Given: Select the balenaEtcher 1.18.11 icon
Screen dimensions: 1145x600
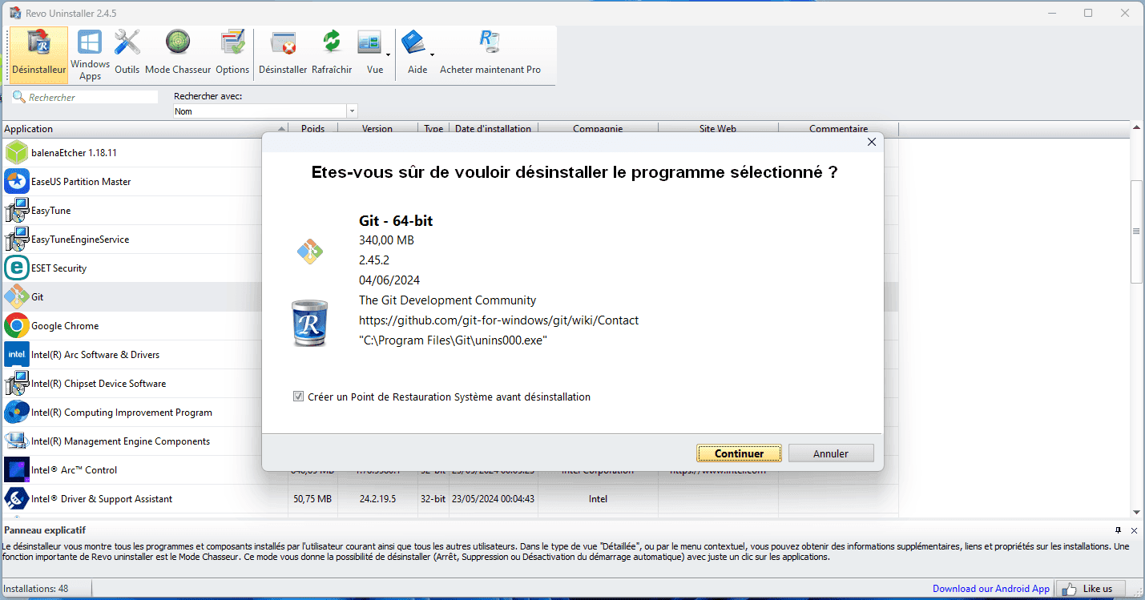Looking at the screenshot, I should point(17,152).
